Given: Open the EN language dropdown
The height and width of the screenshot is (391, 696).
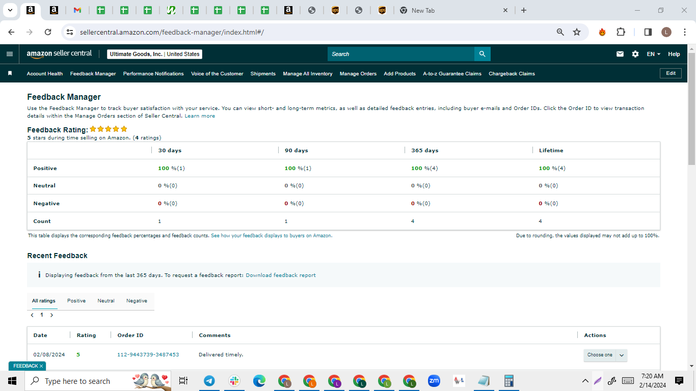Looking at the screenshot, I should pos(654,54).
